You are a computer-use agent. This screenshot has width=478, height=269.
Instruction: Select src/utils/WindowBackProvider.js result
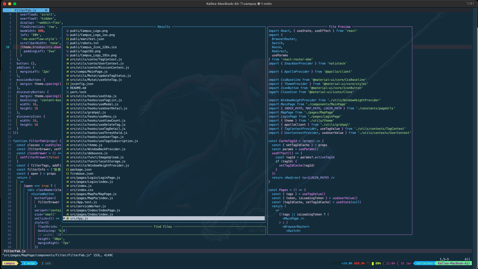pos(98,149)
